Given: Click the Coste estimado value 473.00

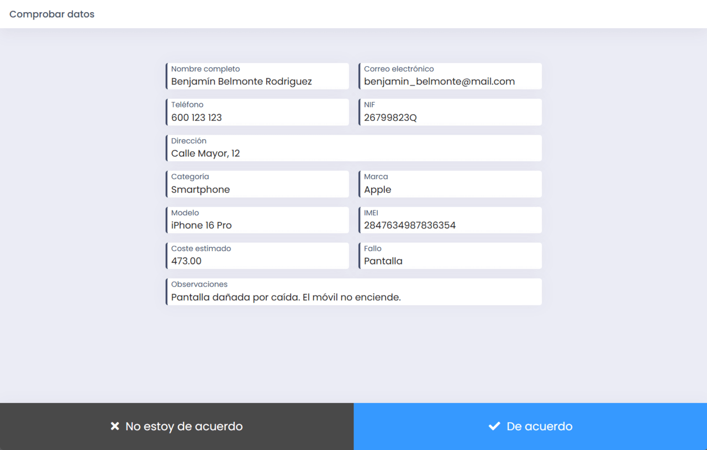Looking at the screenshot, I should [x=187, y=261].
